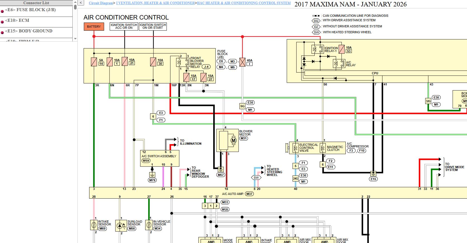Click the in-vehicle sensor thermistor symbol

pos(149,225)
